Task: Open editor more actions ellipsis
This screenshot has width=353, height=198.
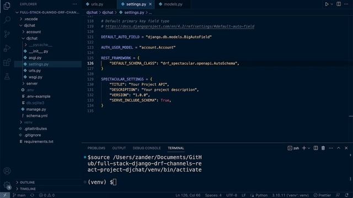Action: [346, 4]
